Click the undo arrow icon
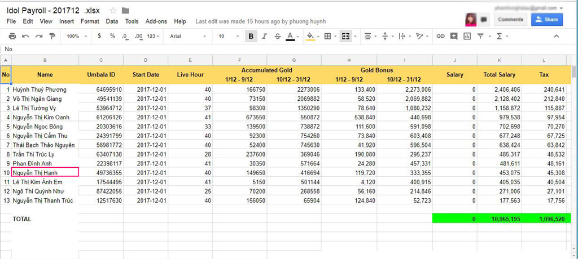 (25, 36)
